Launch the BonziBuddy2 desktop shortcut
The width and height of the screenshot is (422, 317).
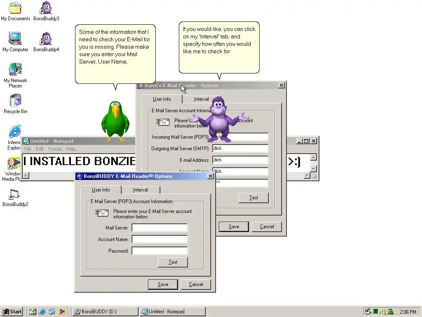pos(14,194)
